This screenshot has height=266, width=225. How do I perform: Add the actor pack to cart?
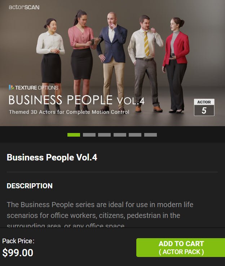181,248
